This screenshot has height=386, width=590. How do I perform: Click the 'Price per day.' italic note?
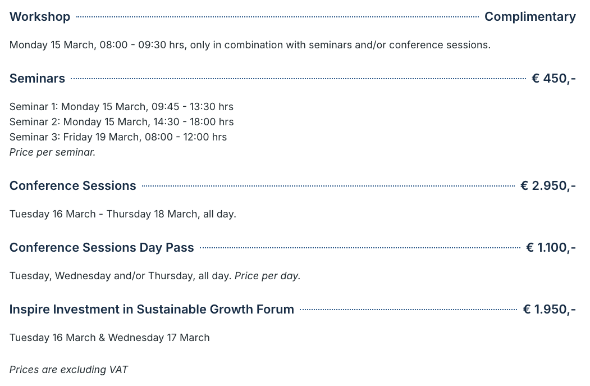(x=268, y=276)
